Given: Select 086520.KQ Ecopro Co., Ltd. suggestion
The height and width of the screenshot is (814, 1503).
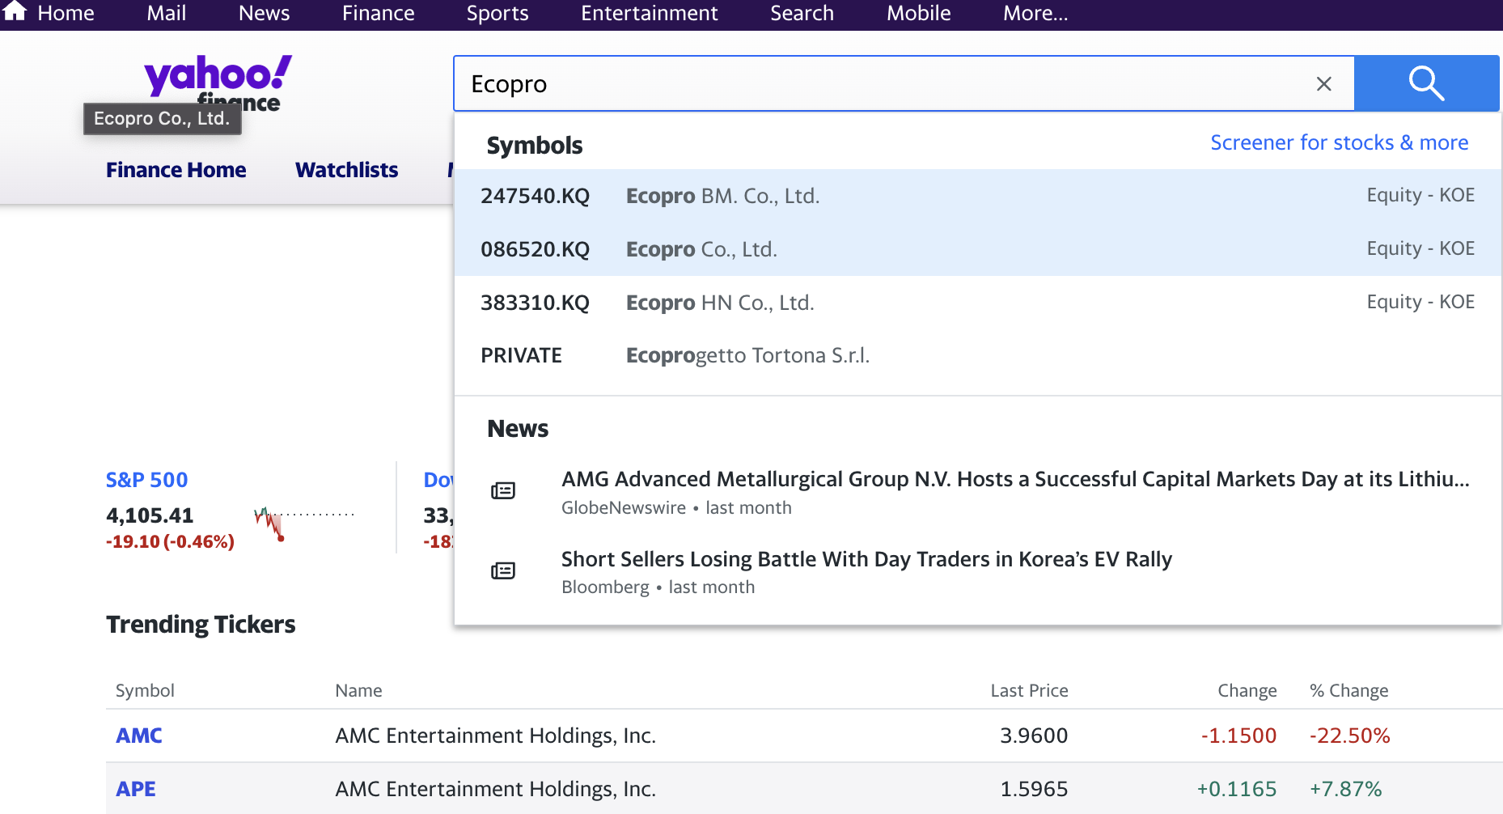Looking at the screenshot, I should [x=977, y=249].
